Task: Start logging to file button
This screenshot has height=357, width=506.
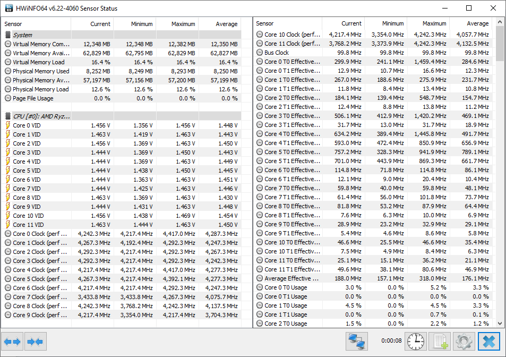Action: [x=440, y=342]
